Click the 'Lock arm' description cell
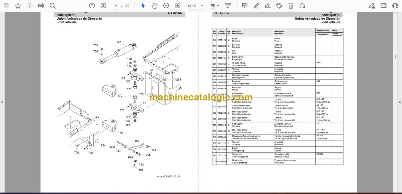Viewport: 402px width, 194px height. tap(236, 87)
